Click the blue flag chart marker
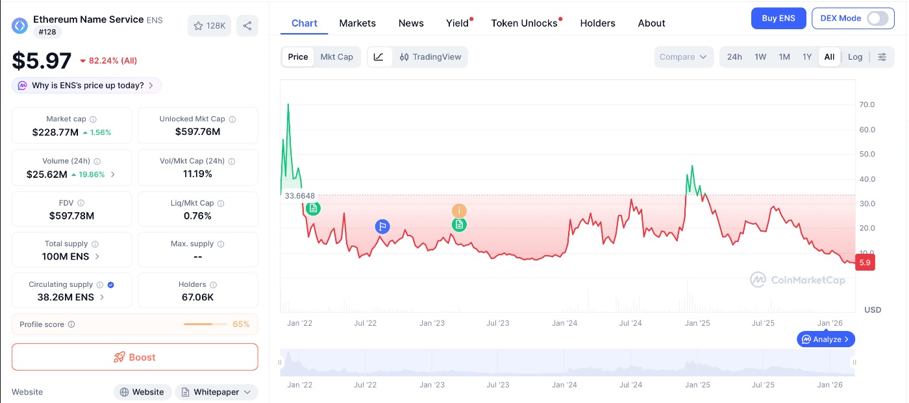This screenshot has height=403, width=909. pos(382,226)
